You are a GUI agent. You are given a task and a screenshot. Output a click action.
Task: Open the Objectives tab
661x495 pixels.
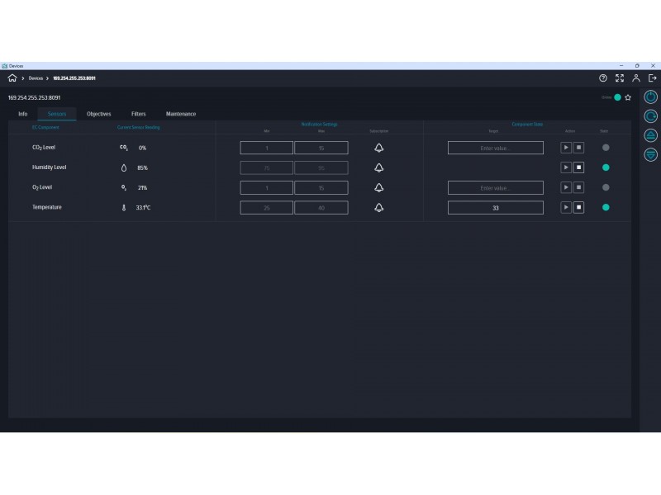98,114
